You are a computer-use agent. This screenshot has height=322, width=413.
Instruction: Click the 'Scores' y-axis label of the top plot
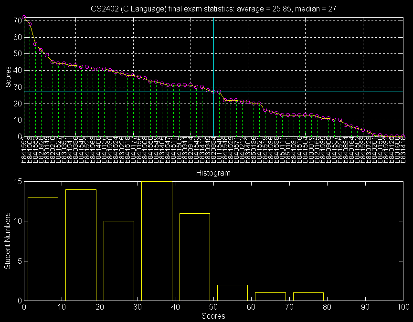pos(7,77)
